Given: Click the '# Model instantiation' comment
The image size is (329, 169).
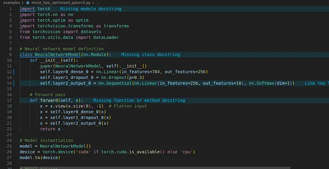Looking at the screenshot, I should tap(46, 140).
